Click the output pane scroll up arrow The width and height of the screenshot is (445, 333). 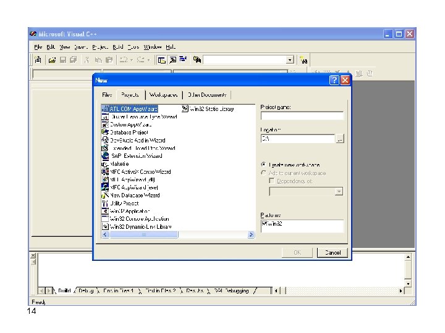408,257
